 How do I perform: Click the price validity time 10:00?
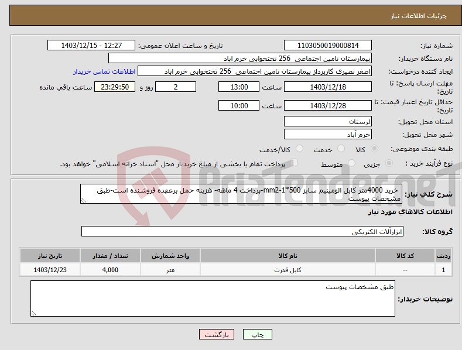(x=239, y=105)
